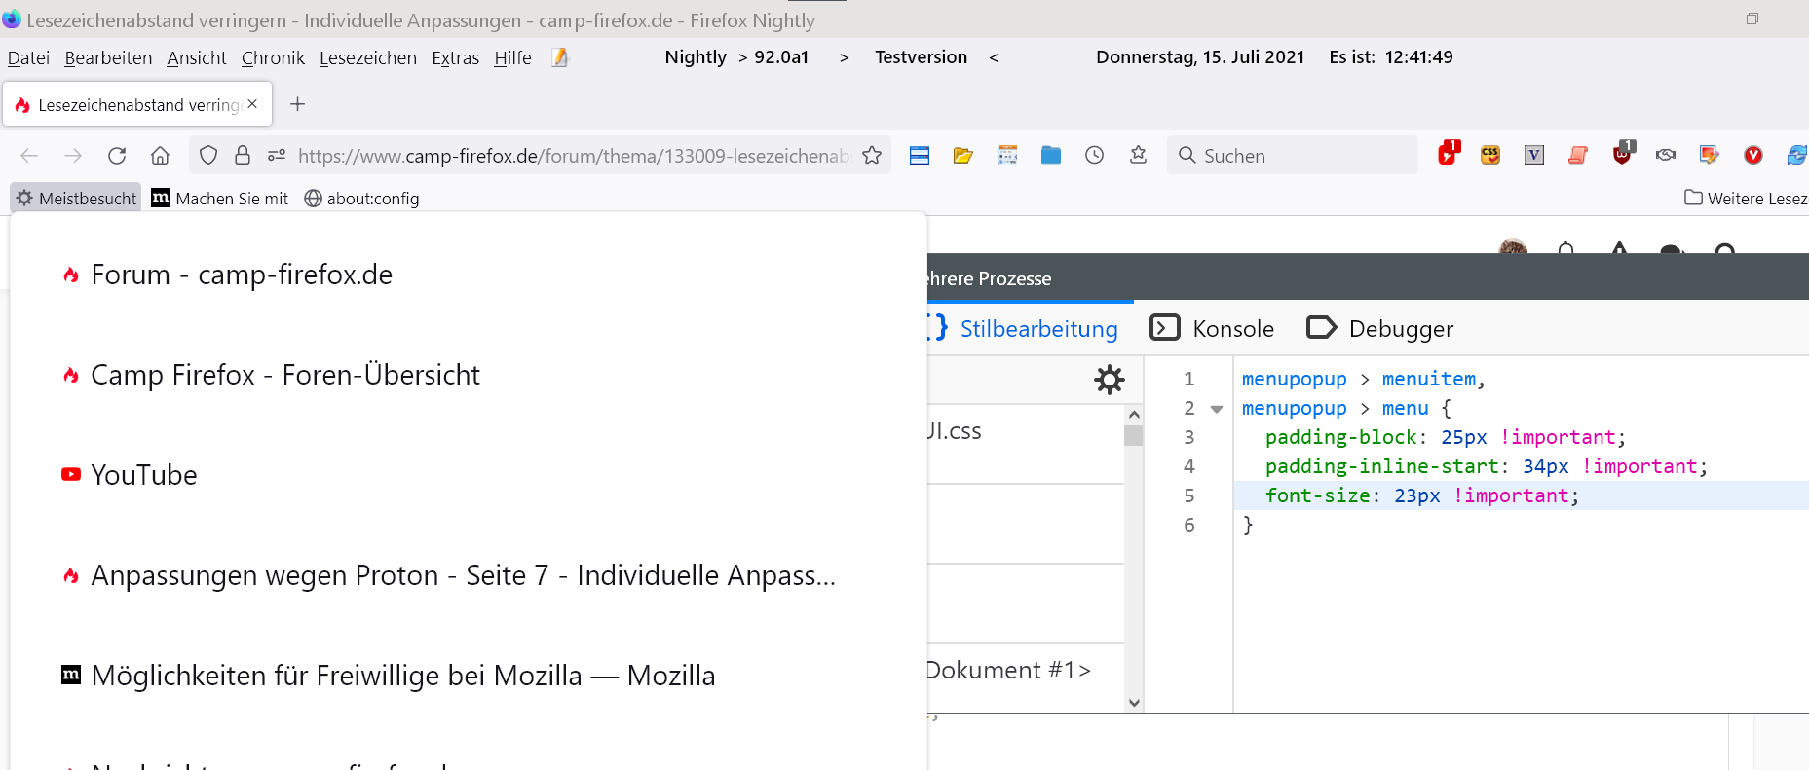
Task: Open the Lesezeichen menu
Action: tap(367, 58)
